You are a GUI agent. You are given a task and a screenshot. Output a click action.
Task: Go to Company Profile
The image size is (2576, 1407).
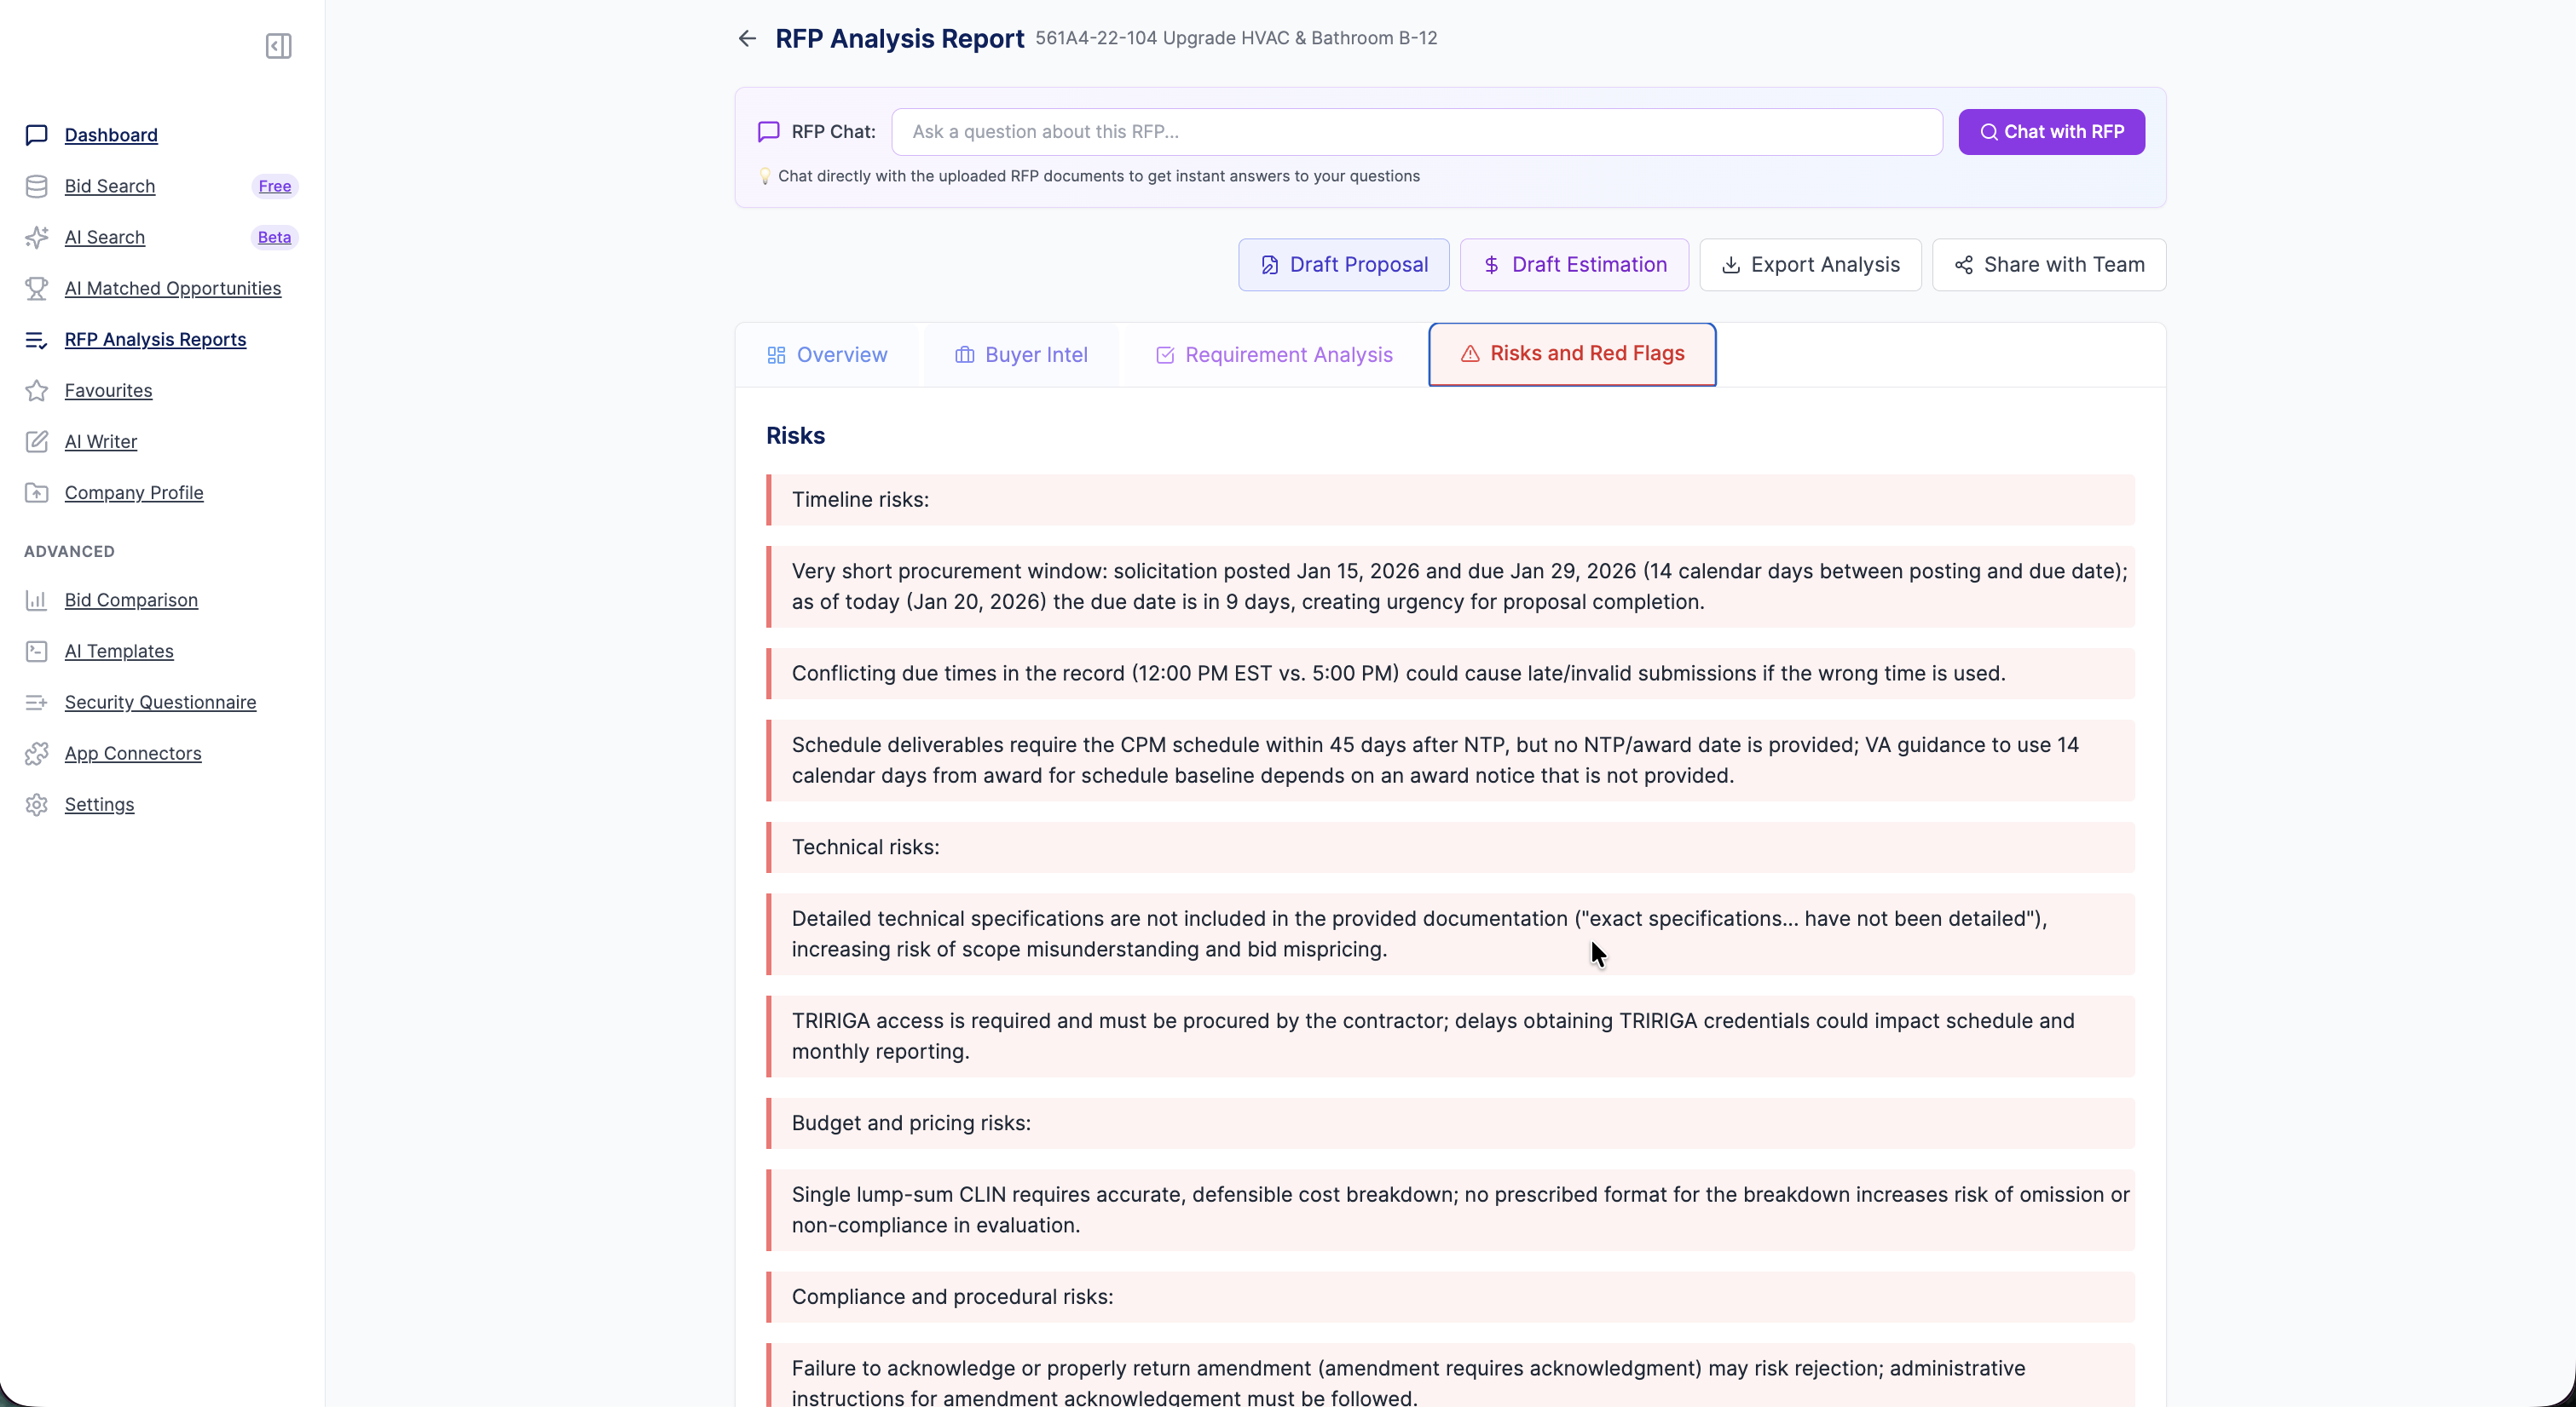pos(134,492)
